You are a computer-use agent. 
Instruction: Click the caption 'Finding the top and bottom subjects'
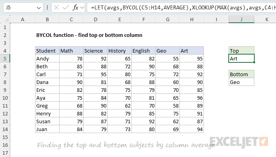[x=95, y=145]
